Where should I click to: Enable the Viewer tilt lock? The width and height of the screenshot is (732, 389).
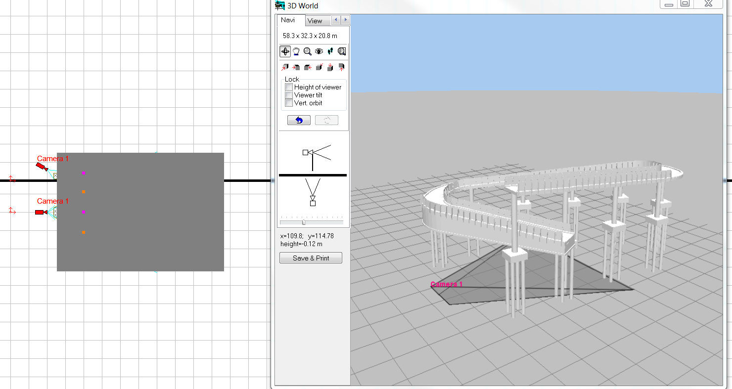pos(289,95)
